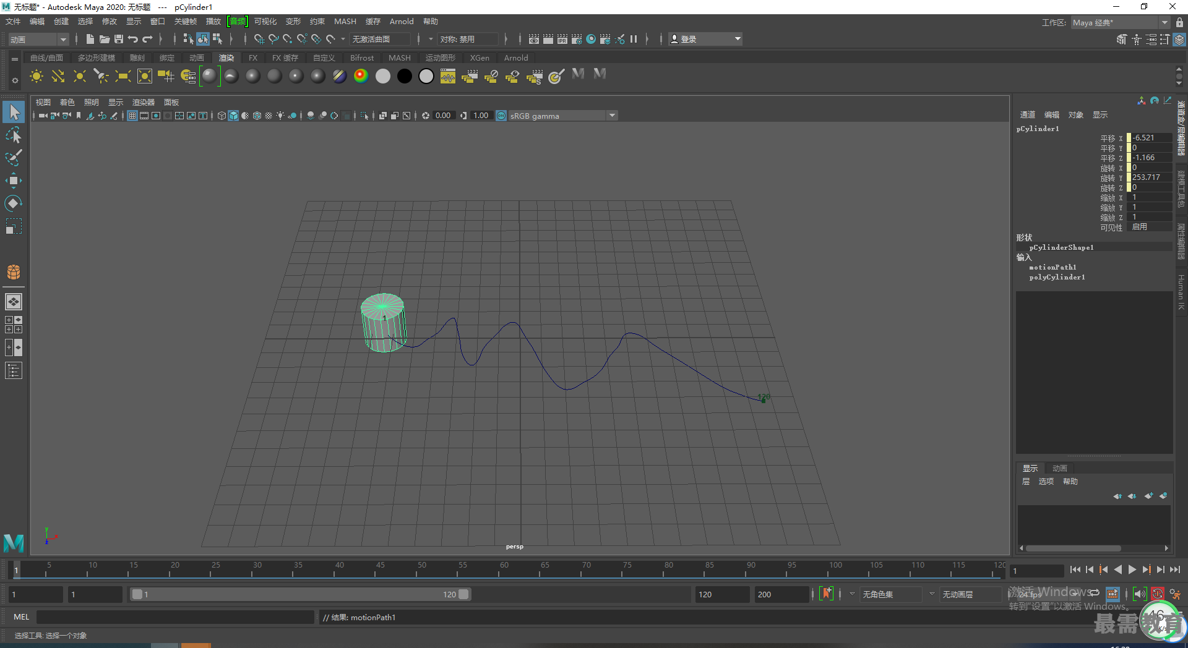Click the current frame field beside playback controls
1188x648 pixels.
point(1037,571)
